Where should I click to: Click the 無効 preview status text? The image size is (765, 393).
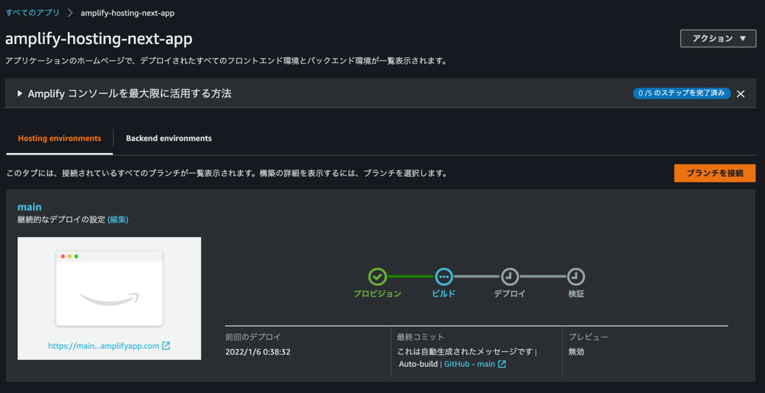click(576, 352)
